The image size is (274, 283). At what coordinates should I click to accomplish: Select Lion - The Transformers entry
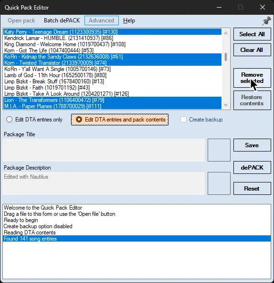(x=112, y=100)
